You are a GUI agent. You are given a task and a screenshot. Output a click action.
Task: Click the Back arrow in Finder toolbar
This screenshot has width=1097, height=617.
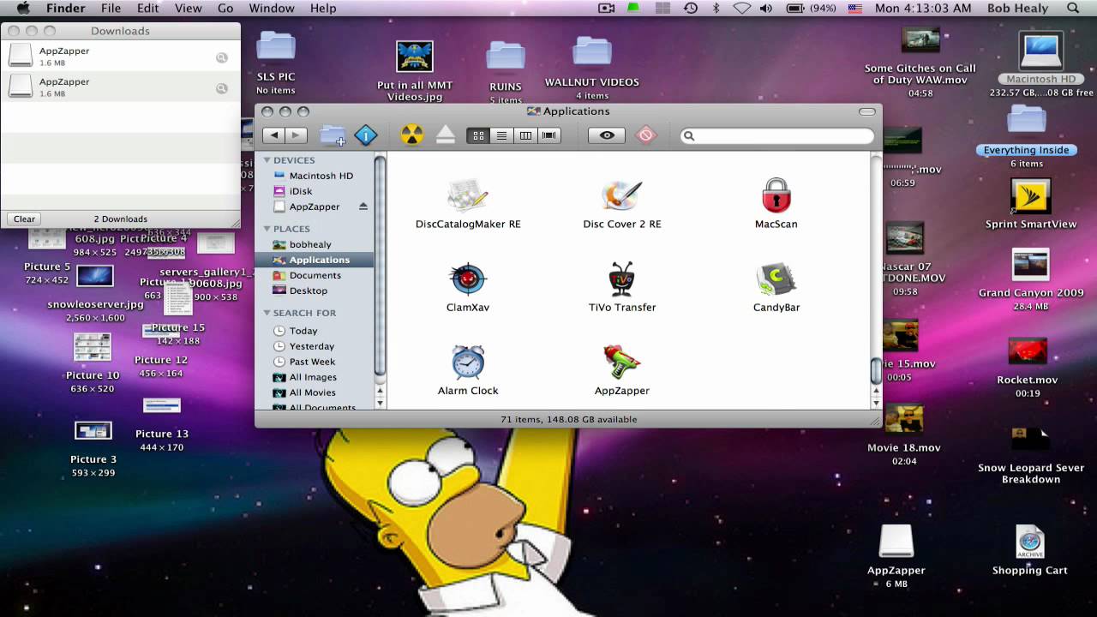(273, 135)
